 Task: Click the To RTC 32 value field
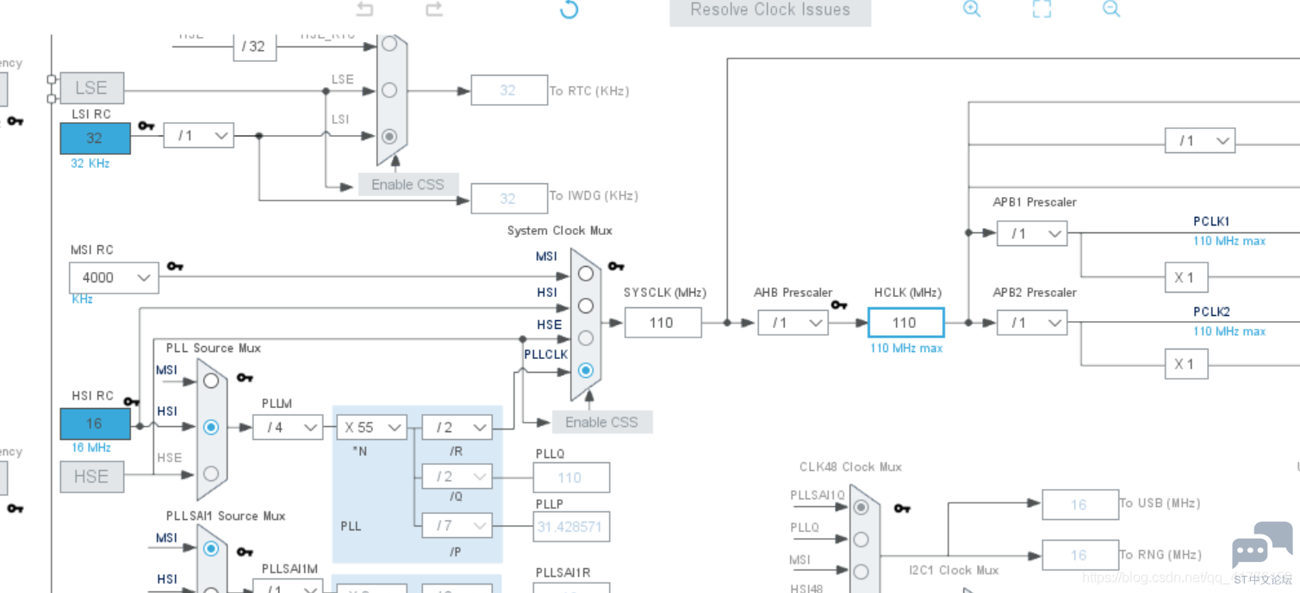tap(509, 90)
